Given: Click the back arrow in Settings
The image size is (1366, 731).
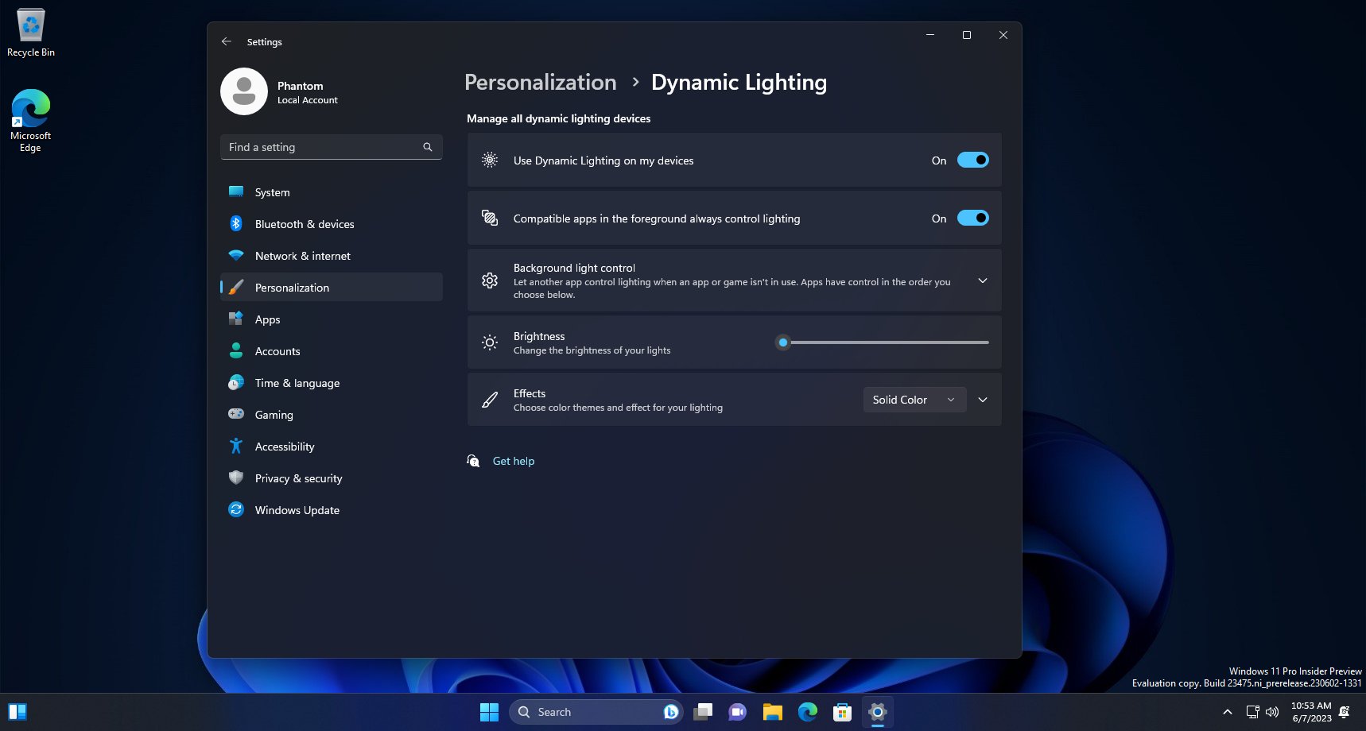Looking at the screenshot, I should (227, 41).
